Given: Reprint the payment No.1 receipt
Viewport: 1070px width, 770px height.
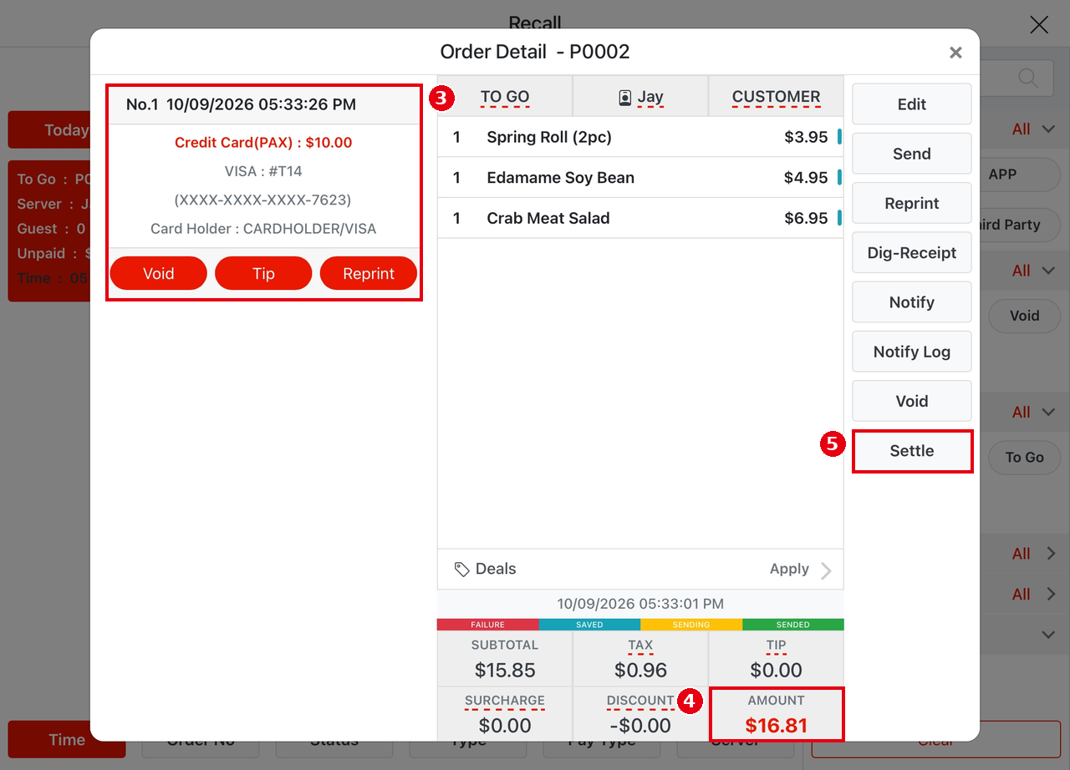Looking at the screenshot, I should [369, 273].
